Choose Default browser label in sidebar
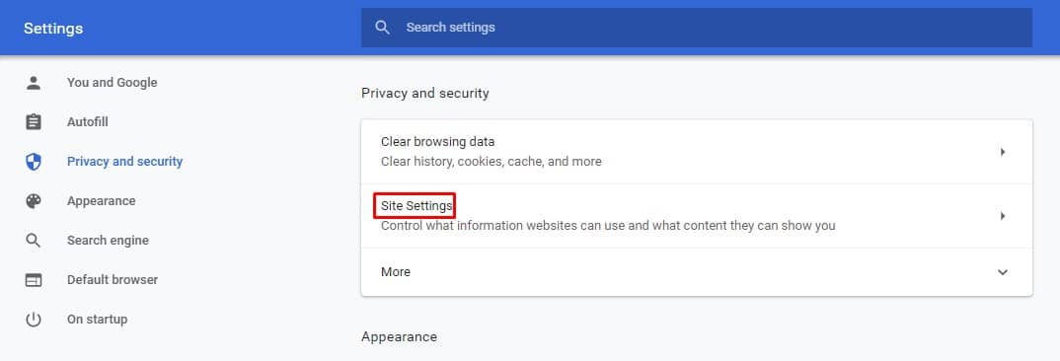The height and width of the screenshot is (361, 1060). point(113,279)
